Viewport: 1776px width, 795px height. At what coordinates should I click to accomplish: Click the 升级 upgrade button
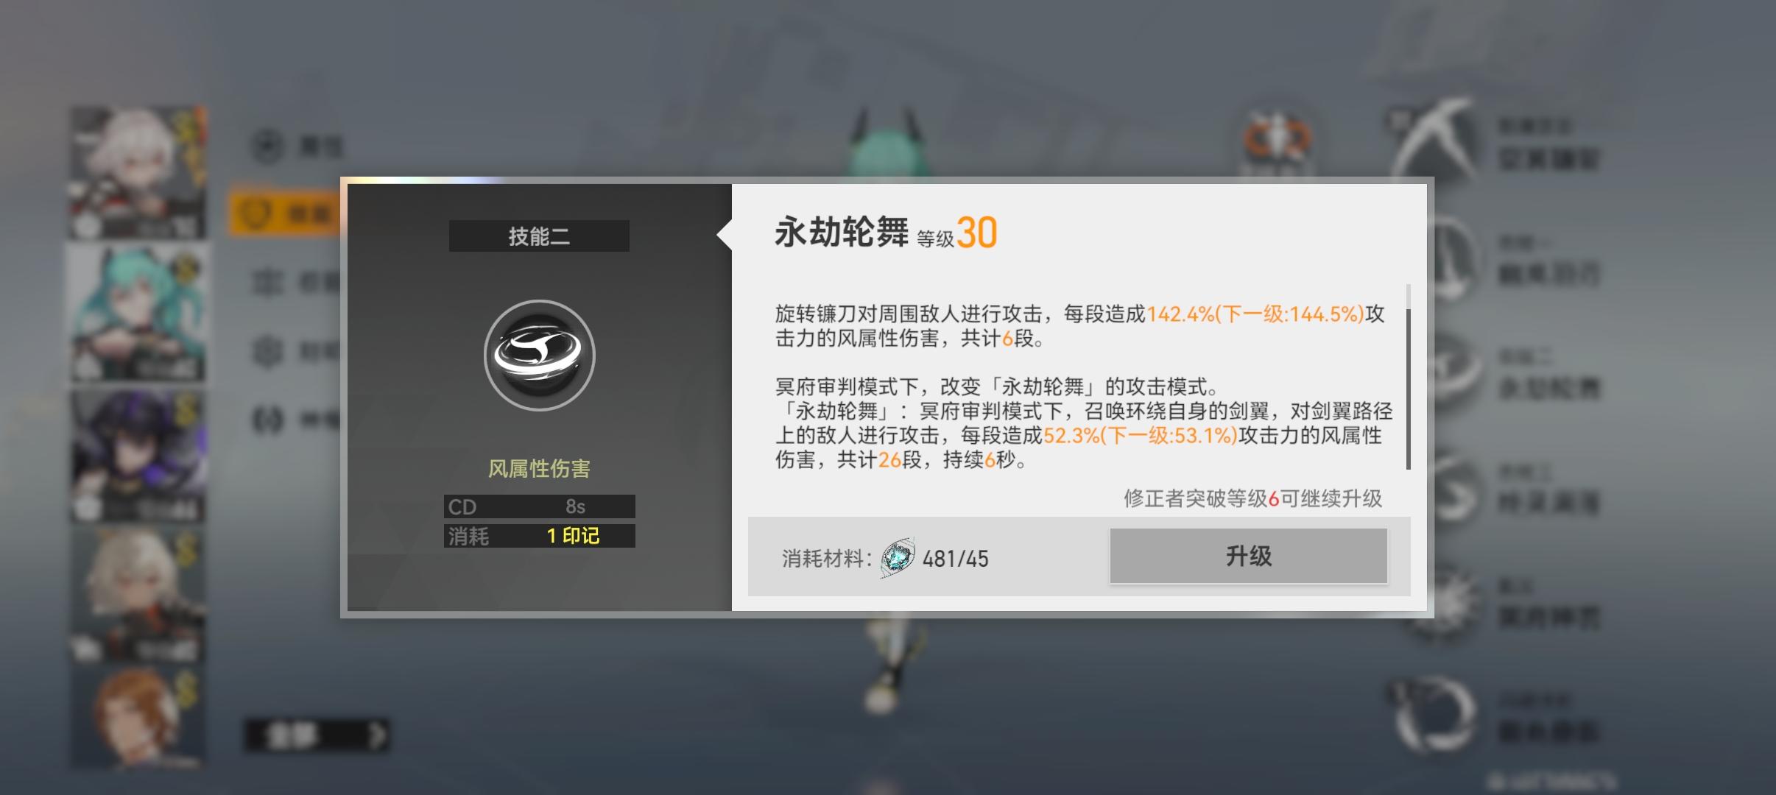[x=1248, y=556]
